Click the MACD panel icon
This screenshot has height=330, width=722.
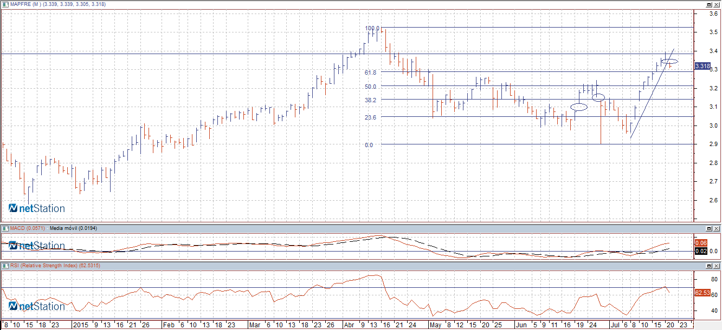pyautogui.click(x=4, y=229)
